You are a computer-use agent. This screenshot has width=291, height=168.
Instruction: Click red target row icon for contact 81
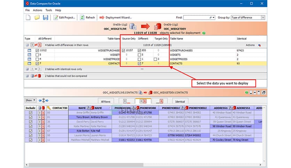coord(43,117)
